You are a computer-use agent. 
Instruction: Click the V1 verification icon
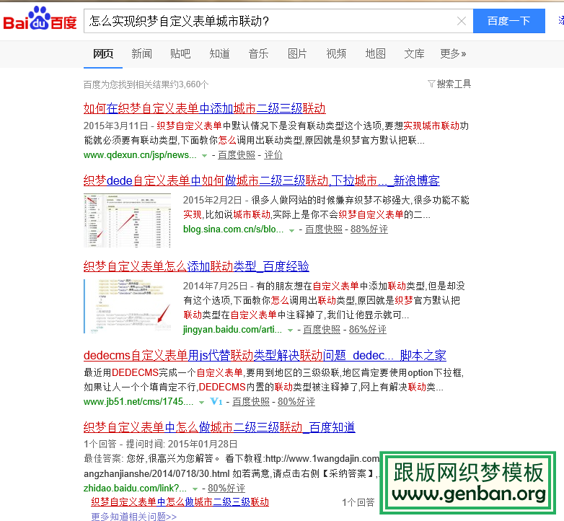coord(216,401)
